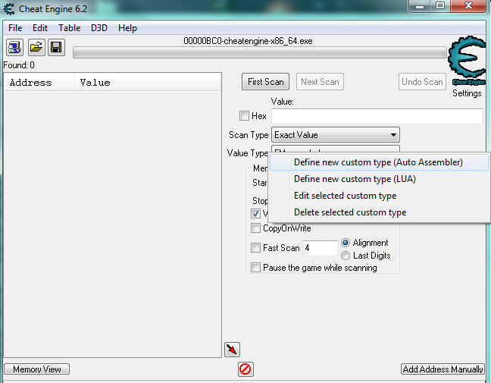Click into the Value input field
491x383 pixels.
[377, 116]
